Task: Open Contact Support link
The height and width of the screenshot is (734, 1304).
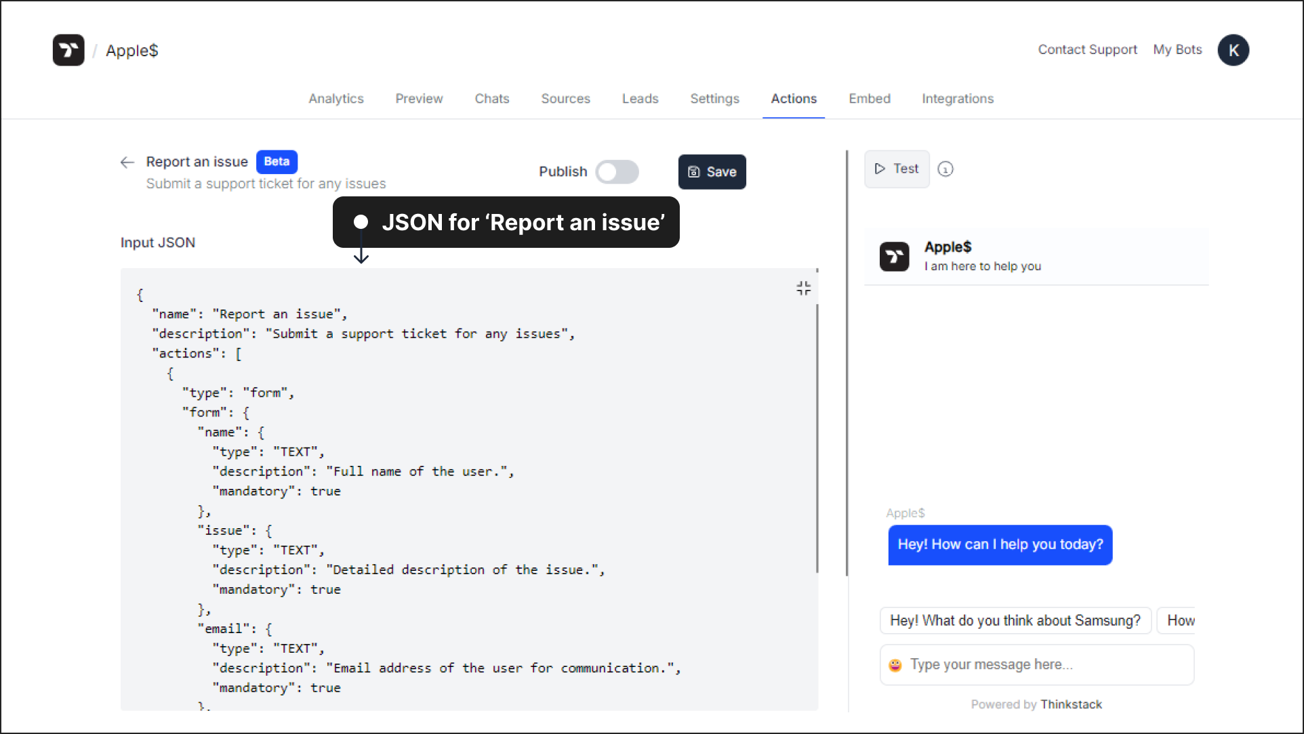Action: [x=1087, y=50]
